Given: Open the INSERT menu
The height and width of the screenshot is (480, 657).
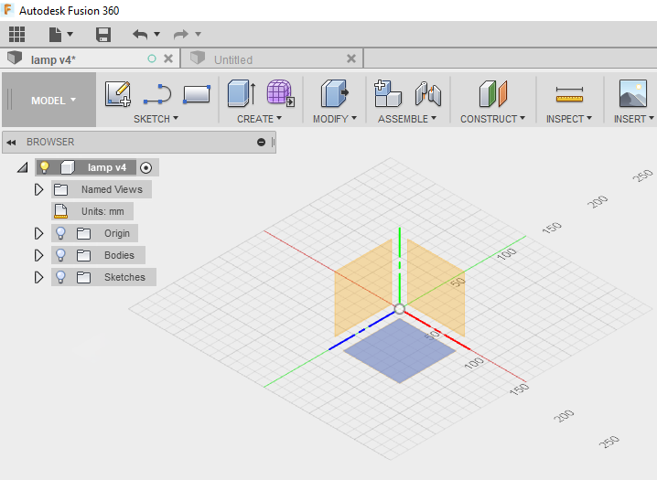Looking at the screenshot, I should point(633,119).
